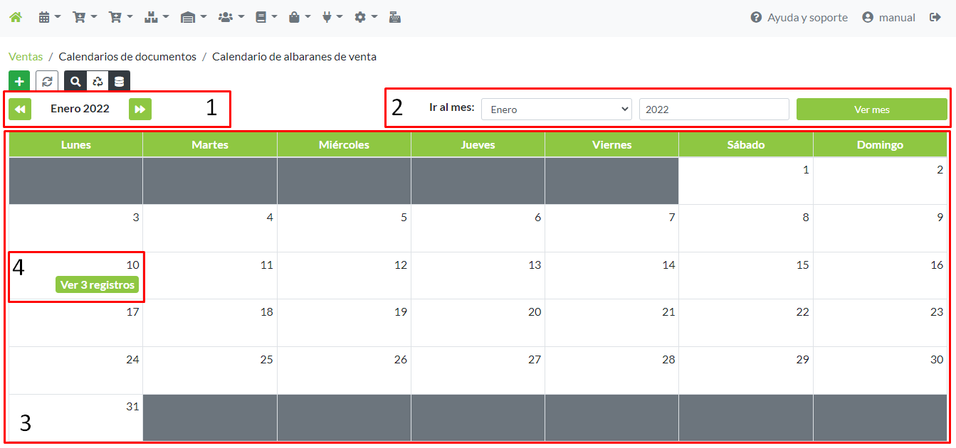
Task: Advance to next month with forward arrows
Action: pos(140,109)
